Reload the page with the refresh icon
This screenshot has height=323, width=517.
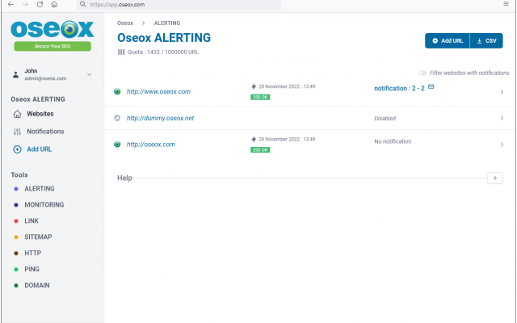click(40, 4)
